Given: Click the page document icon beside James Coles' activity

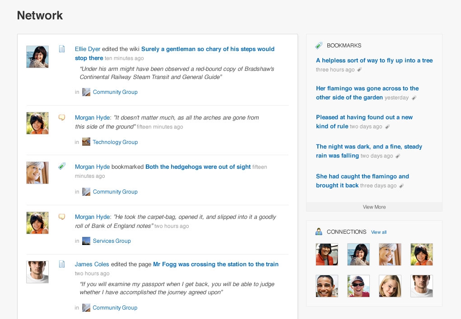Looking at the screenshot, I should click(62, 264).
